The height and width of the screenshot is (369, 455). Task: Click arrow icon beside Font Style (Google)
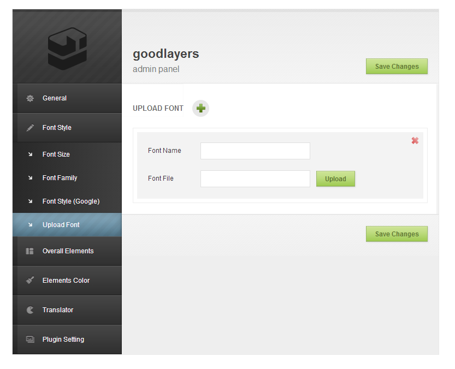30,201
